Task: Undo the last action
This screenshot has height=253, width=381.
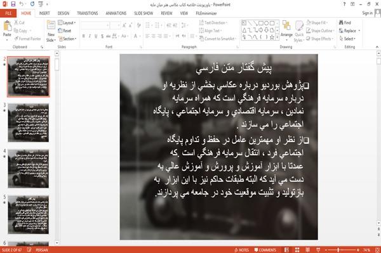Action: coord(22,4)
